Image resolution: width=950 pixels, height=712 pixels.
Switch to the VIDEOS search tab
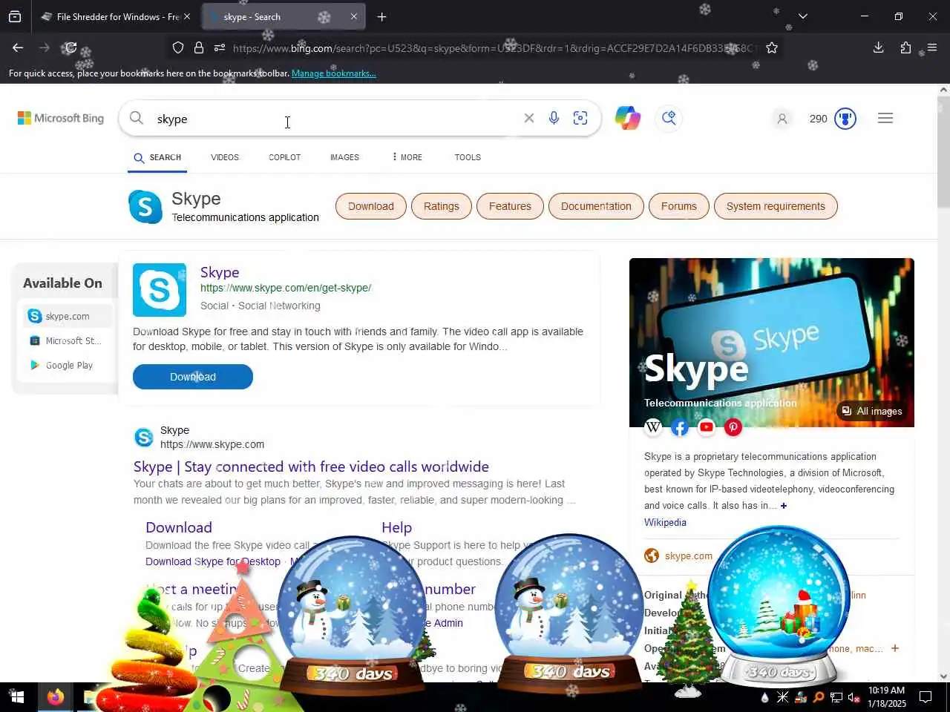click(225, 157)
